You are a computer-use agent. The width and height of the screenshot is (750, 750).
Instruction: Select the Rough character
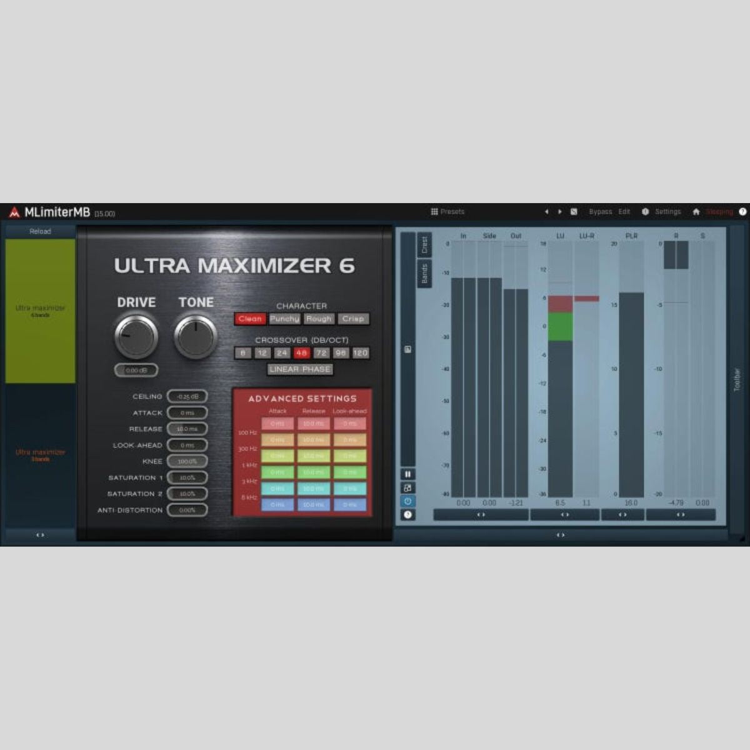(319, 319)
